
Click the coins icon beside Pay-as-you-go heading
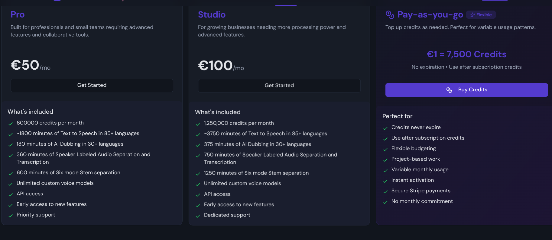click(x=390, y=14)
